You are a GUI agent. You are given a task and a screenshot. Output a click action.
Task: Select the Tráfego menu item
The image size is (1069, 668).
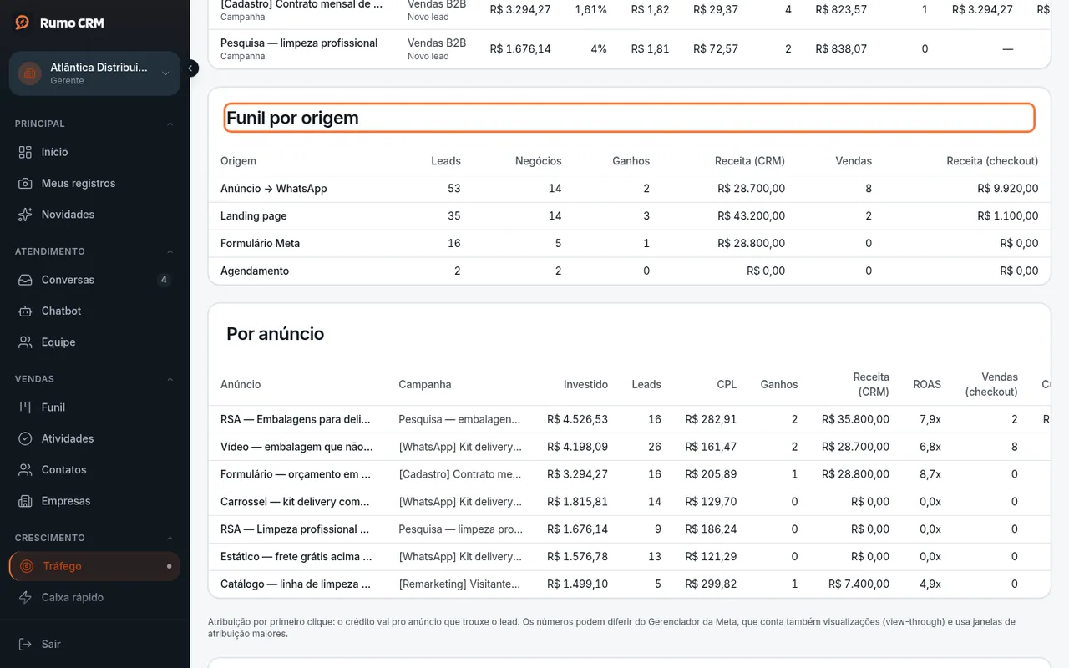pos(94,566)
